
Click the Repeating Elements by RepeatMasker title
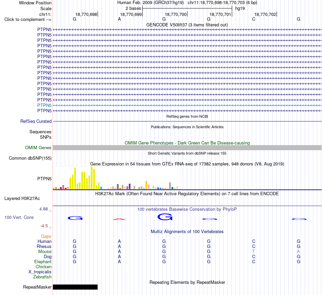click(187, 282)
